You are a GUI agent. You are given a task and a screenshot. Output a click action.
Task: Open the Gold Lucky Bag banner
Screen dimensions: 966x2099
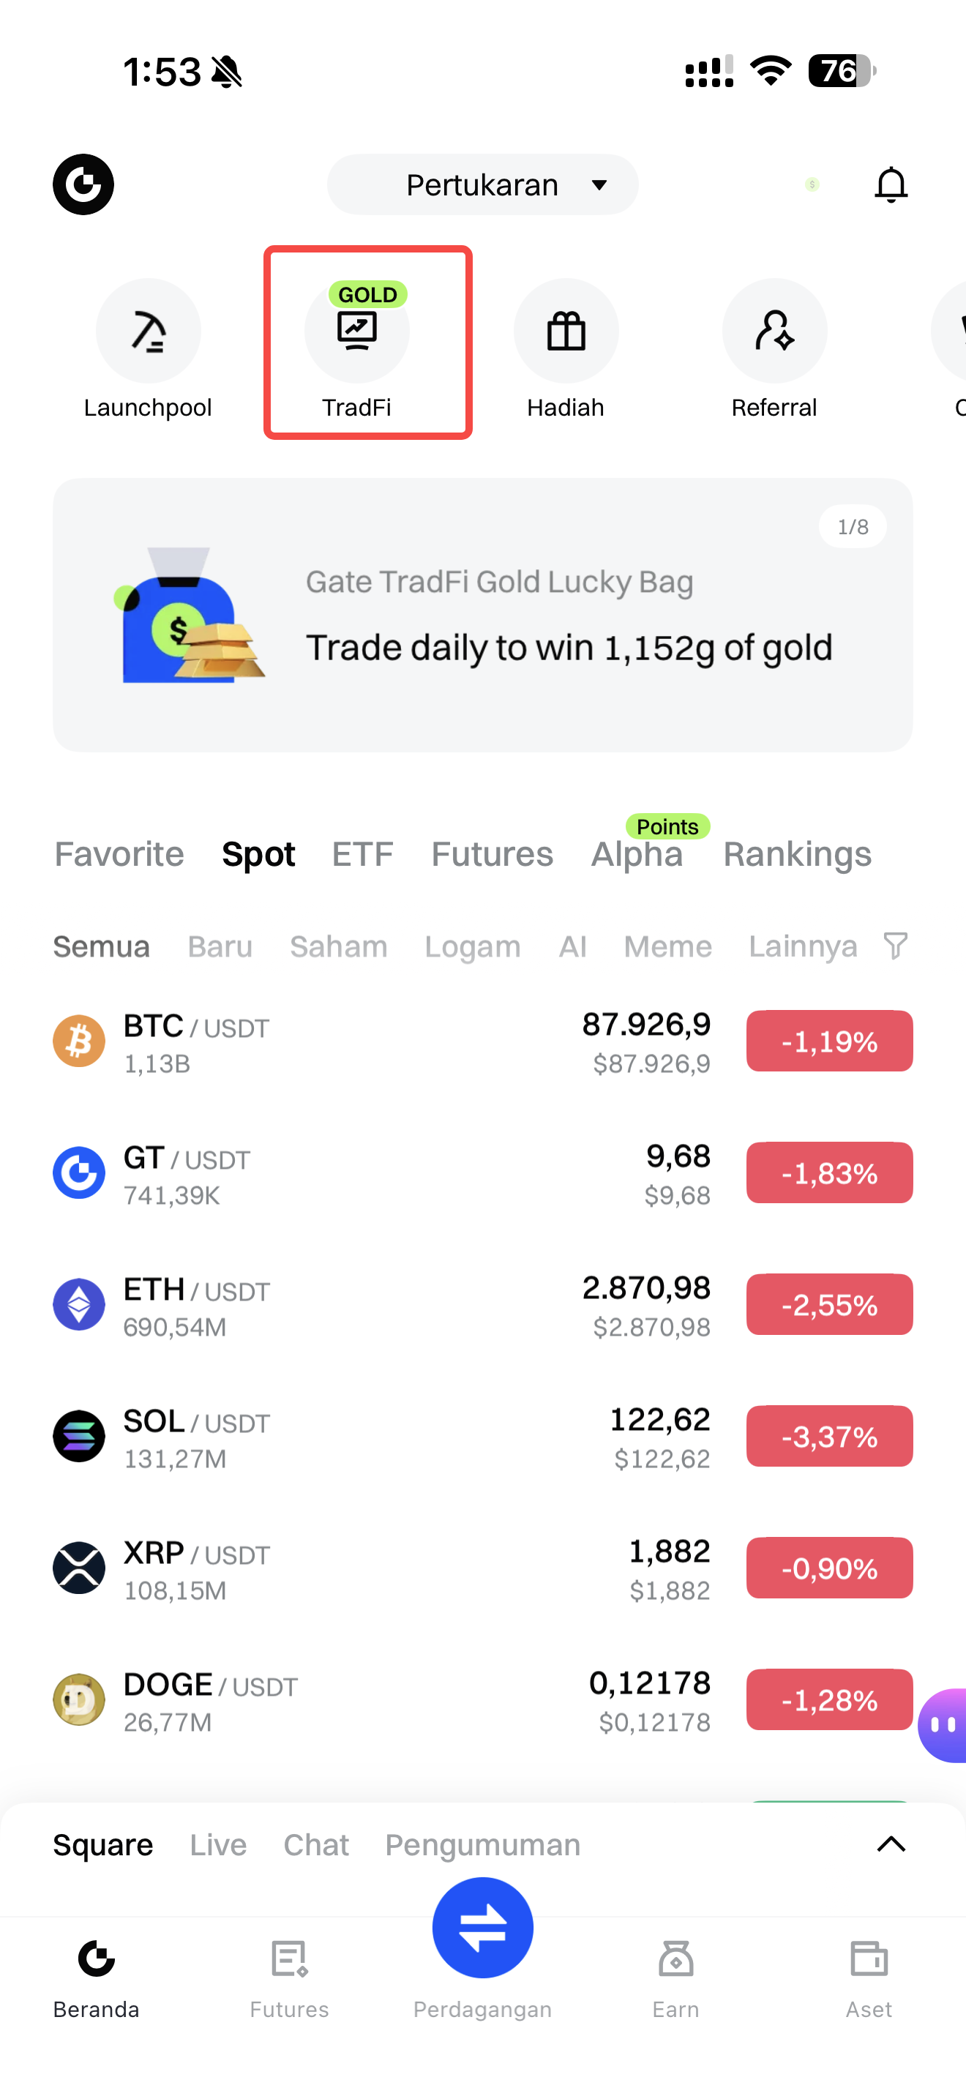click(482, 616)
